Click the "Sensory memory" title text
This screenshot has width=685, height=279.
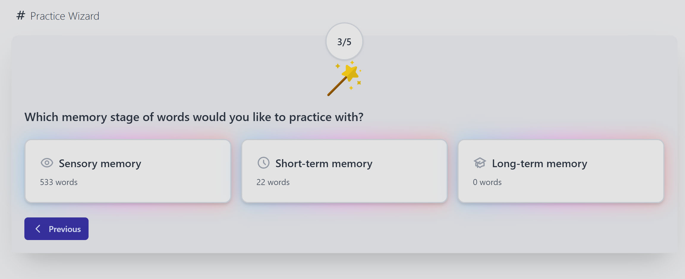click(x=100, y=164)
